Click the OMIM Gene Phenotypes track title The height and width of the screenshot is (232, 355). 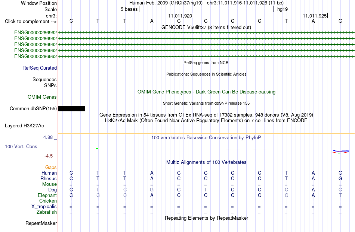coord(207,92)
